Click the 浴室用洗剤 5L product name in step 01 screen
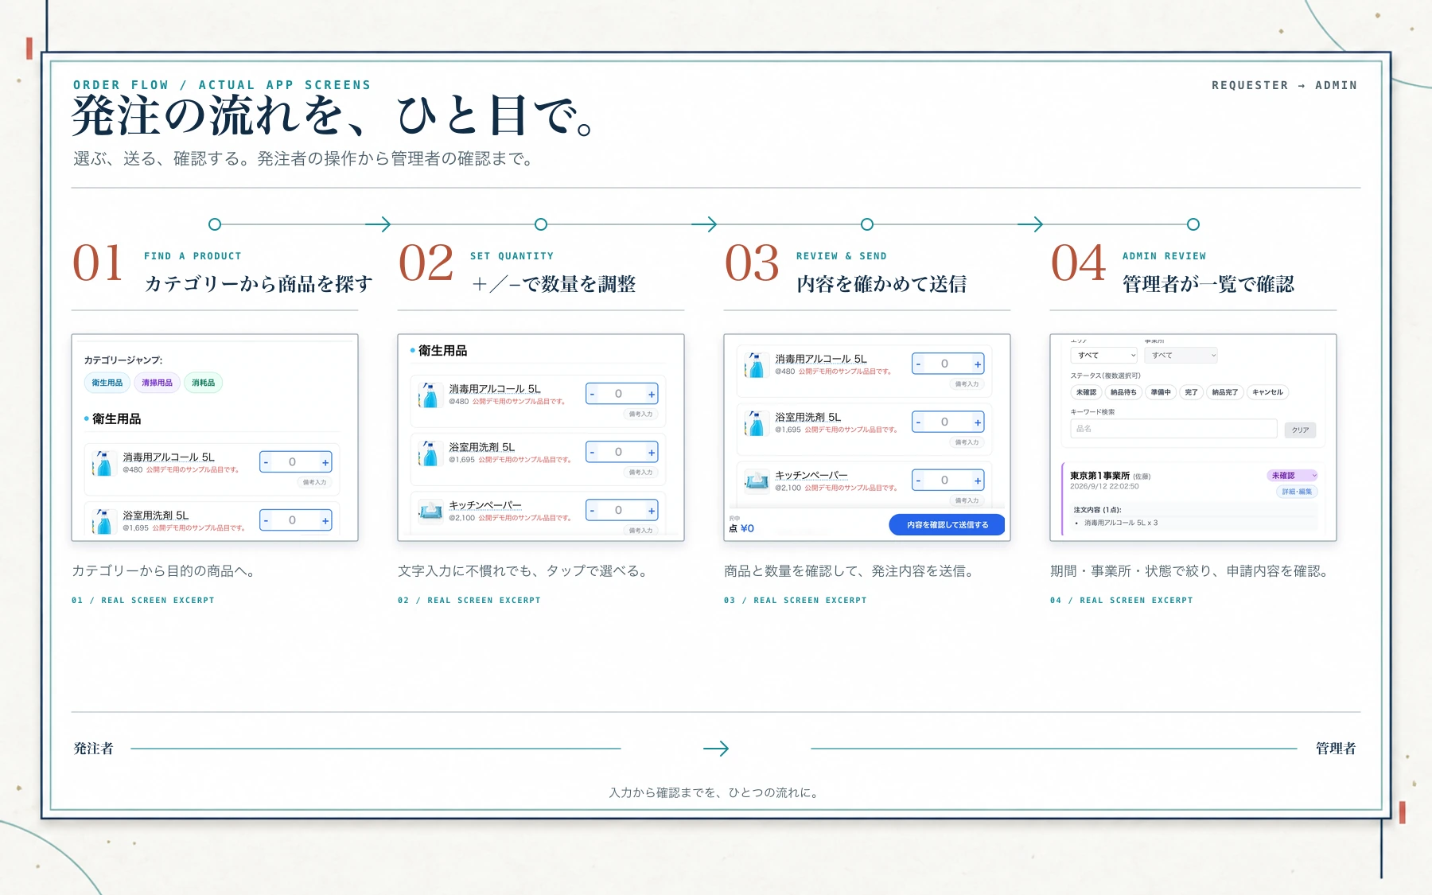Image resolution: width=1432 pixels, height=895 pixels. click(x=155, y=516)
